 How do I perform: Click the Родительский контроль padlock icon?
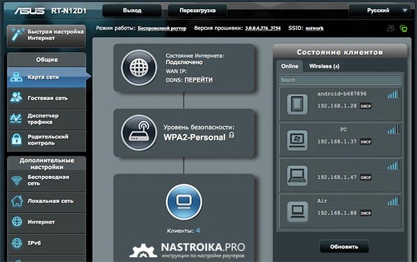pyautogui.click(x=17, y=139)
